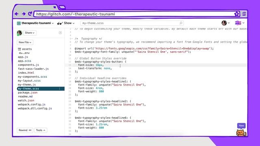Image resolution: width=260 pixels, height=146 pixels.
Task: Reload the page with refresh icon
Action: click(30, 14)
